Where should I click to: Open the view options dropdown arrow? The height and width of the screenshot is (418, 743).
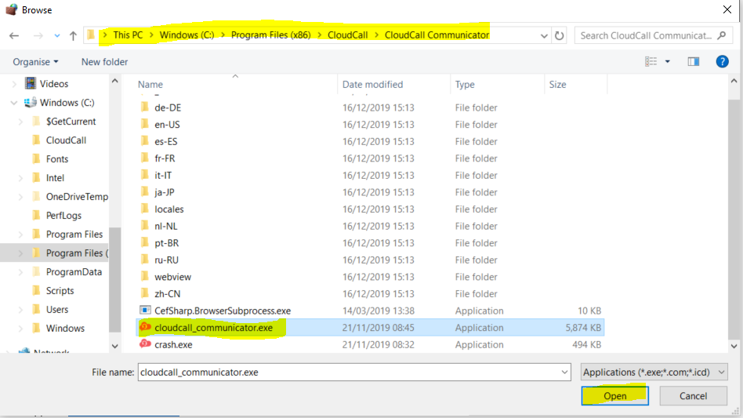668,62
